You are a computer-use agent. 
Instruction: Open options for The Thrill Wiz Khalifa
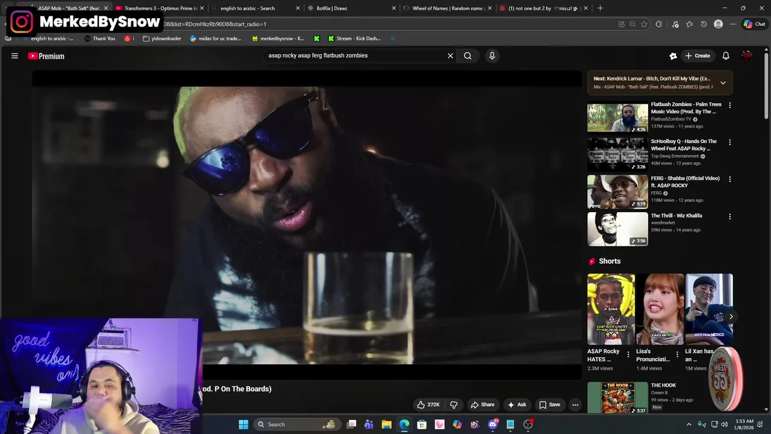729,216
